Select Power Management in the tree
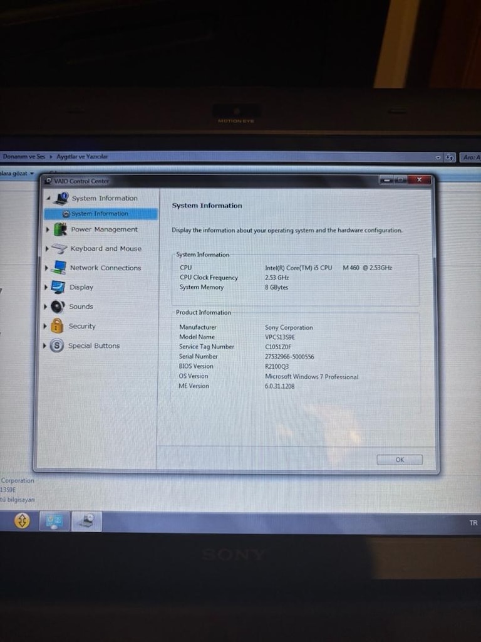The height and width of the screenshot is (642, 481). pos(105,229)
